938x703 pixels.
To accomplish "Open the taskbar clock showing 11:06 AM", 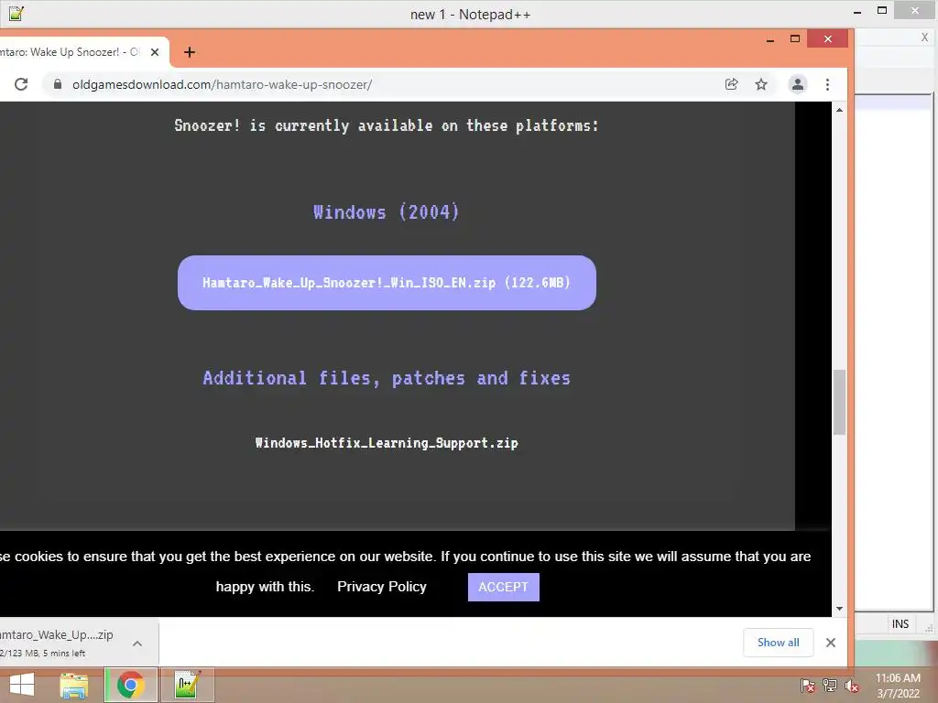I will coord(898,686).
